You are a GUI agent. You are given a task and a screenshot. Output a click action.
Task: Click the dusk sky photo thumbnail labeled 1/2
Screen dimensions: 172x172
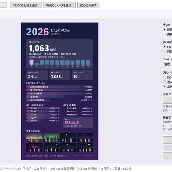point(35,137)
